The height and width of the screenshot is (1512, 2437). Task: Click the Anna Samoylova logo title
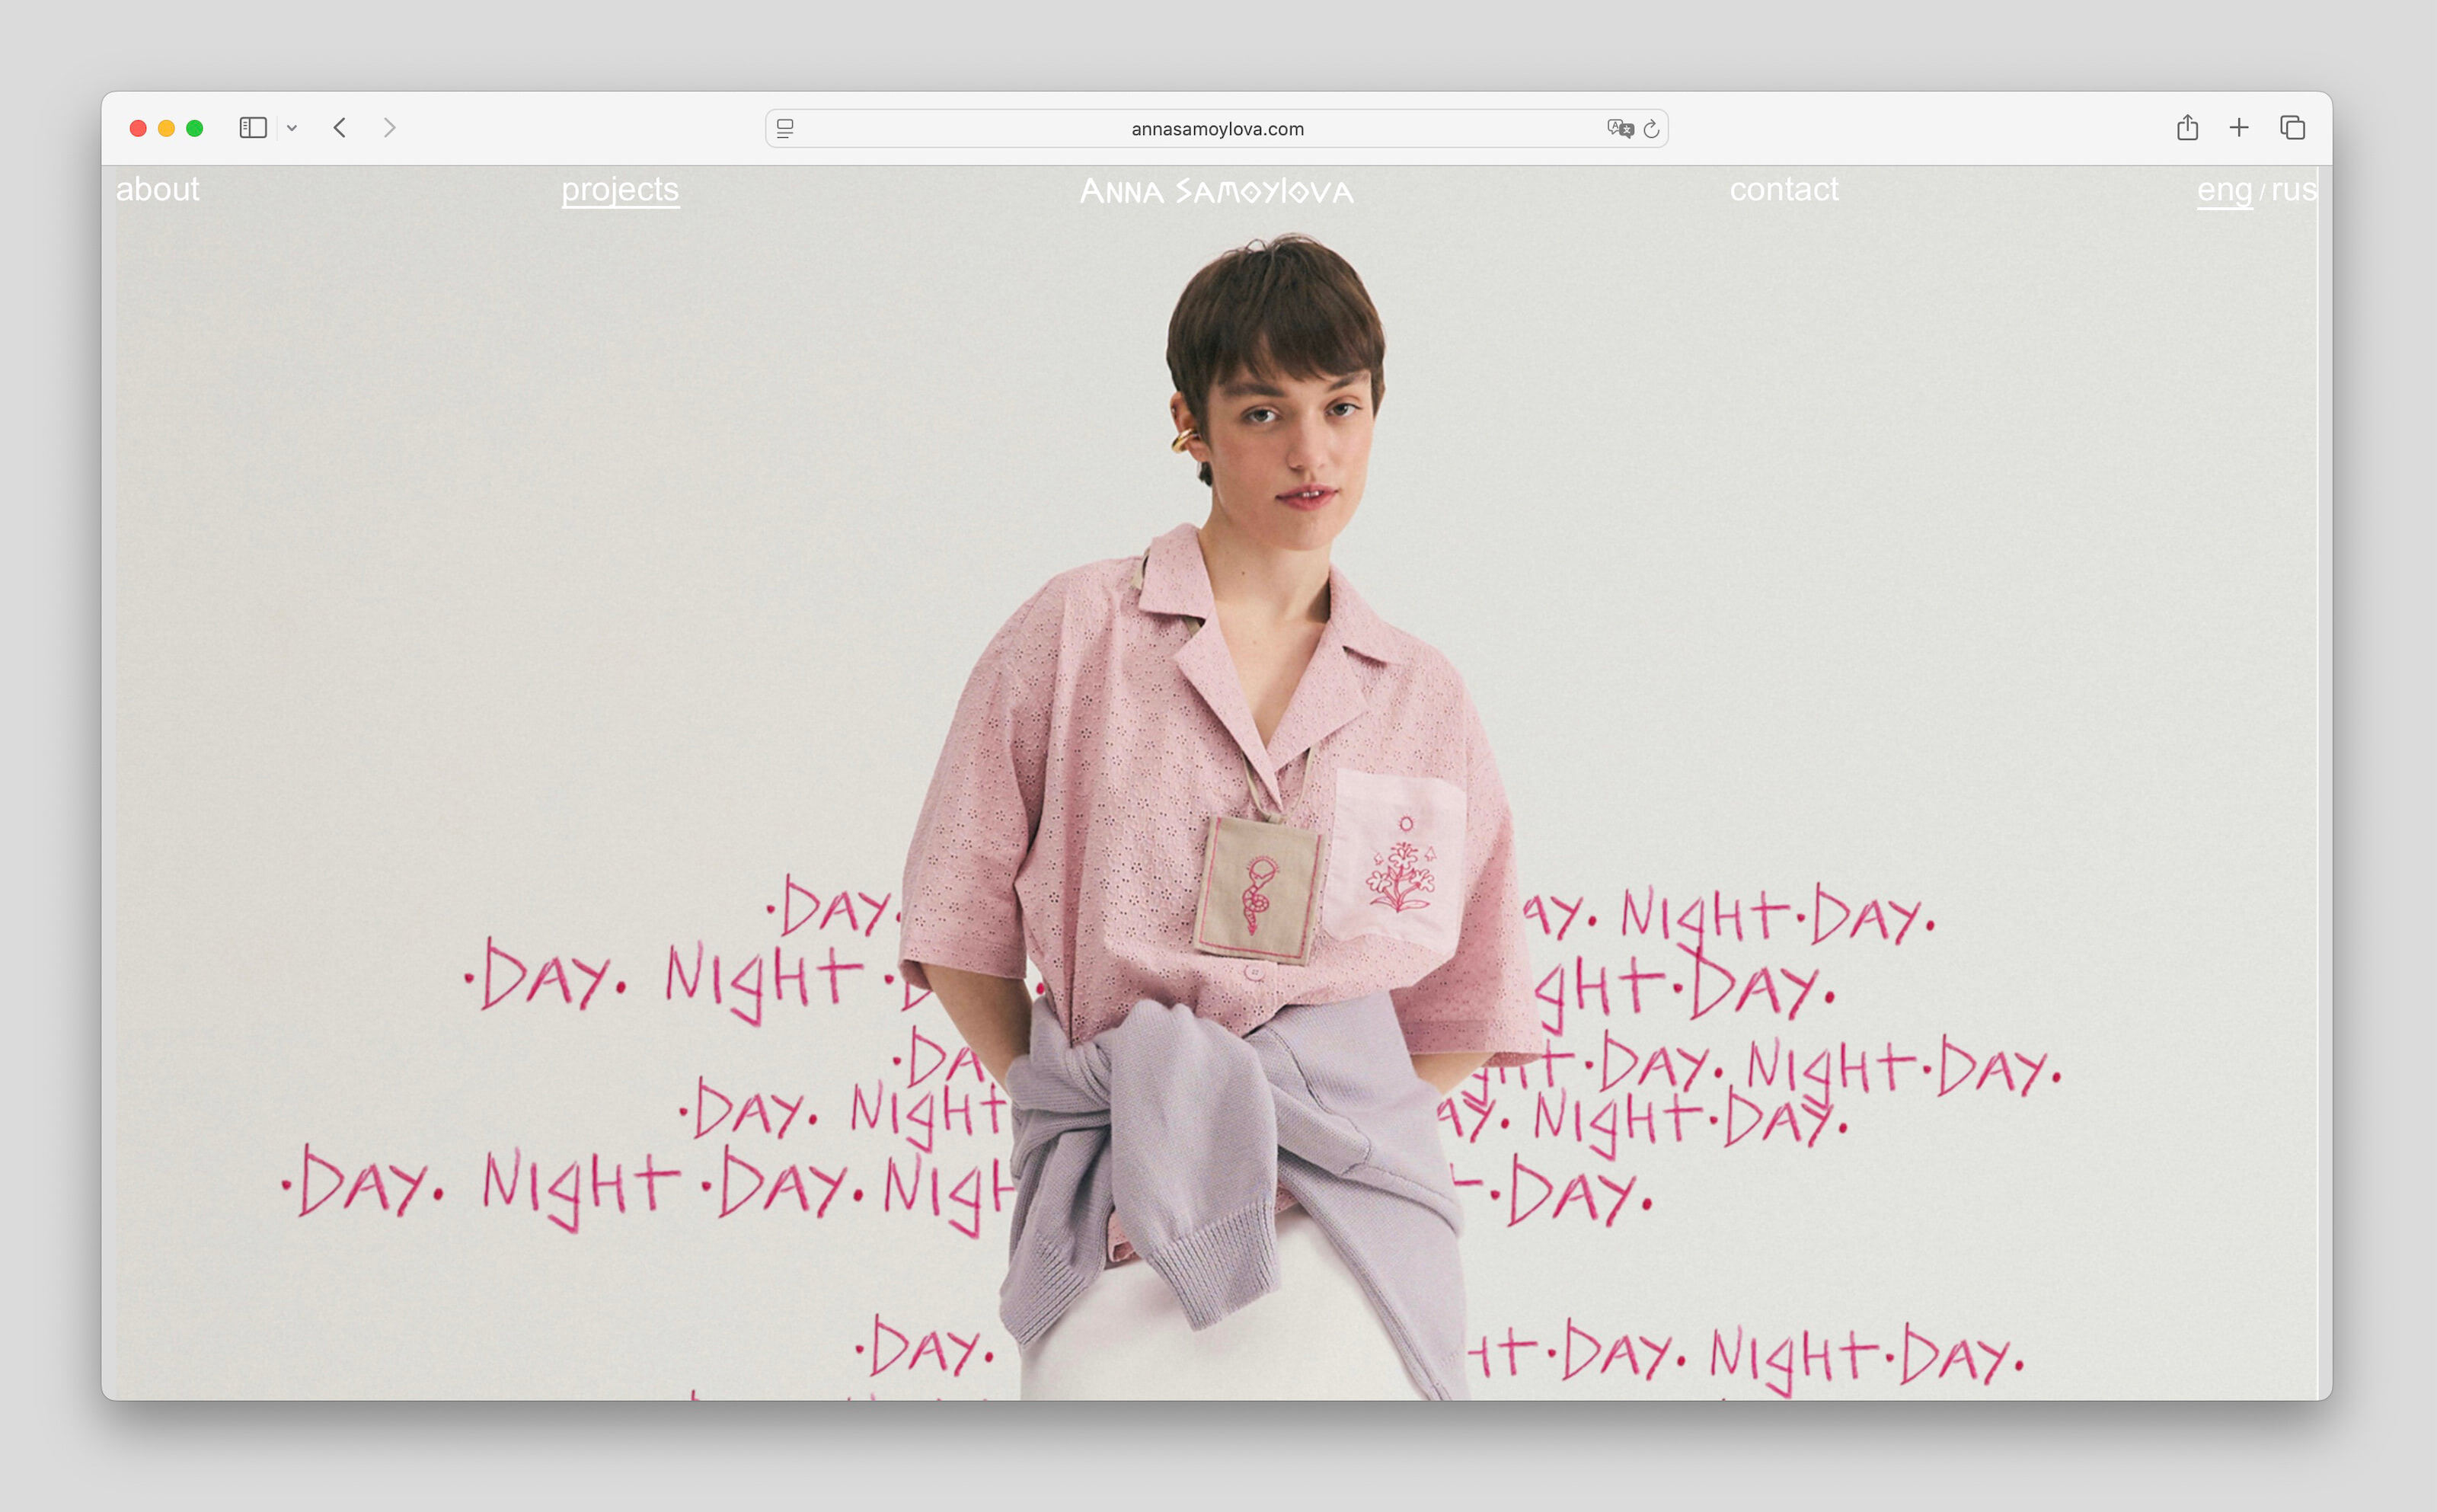click(x=1216, y=191)
